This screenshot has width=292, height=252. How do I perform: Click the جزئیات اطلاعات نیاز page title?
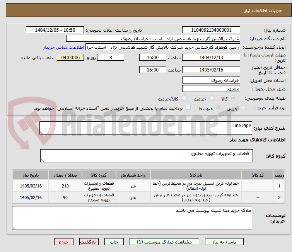263,10
